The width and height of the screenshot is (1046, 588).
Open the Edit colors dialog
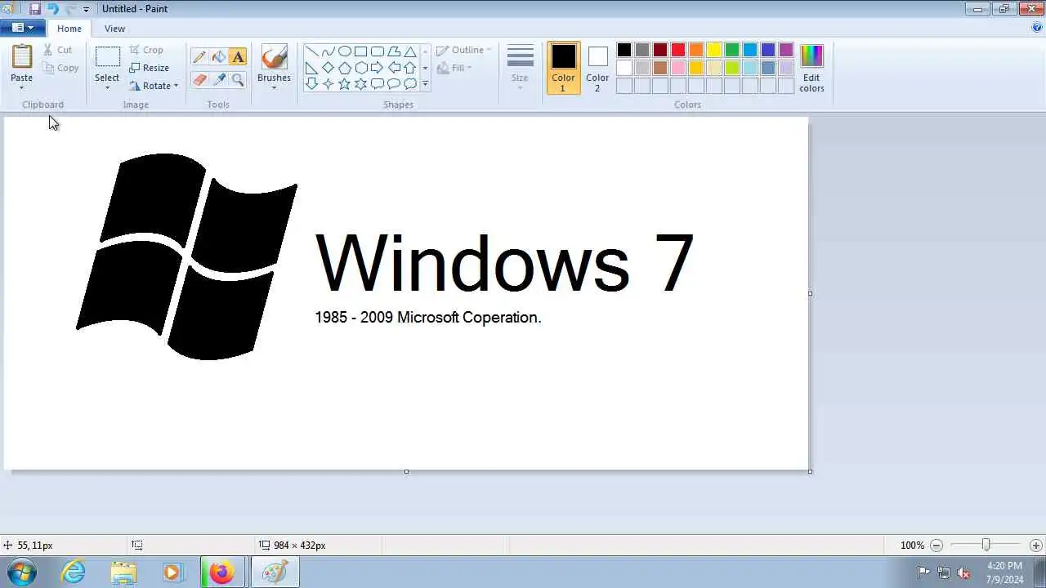pos(811,68)
